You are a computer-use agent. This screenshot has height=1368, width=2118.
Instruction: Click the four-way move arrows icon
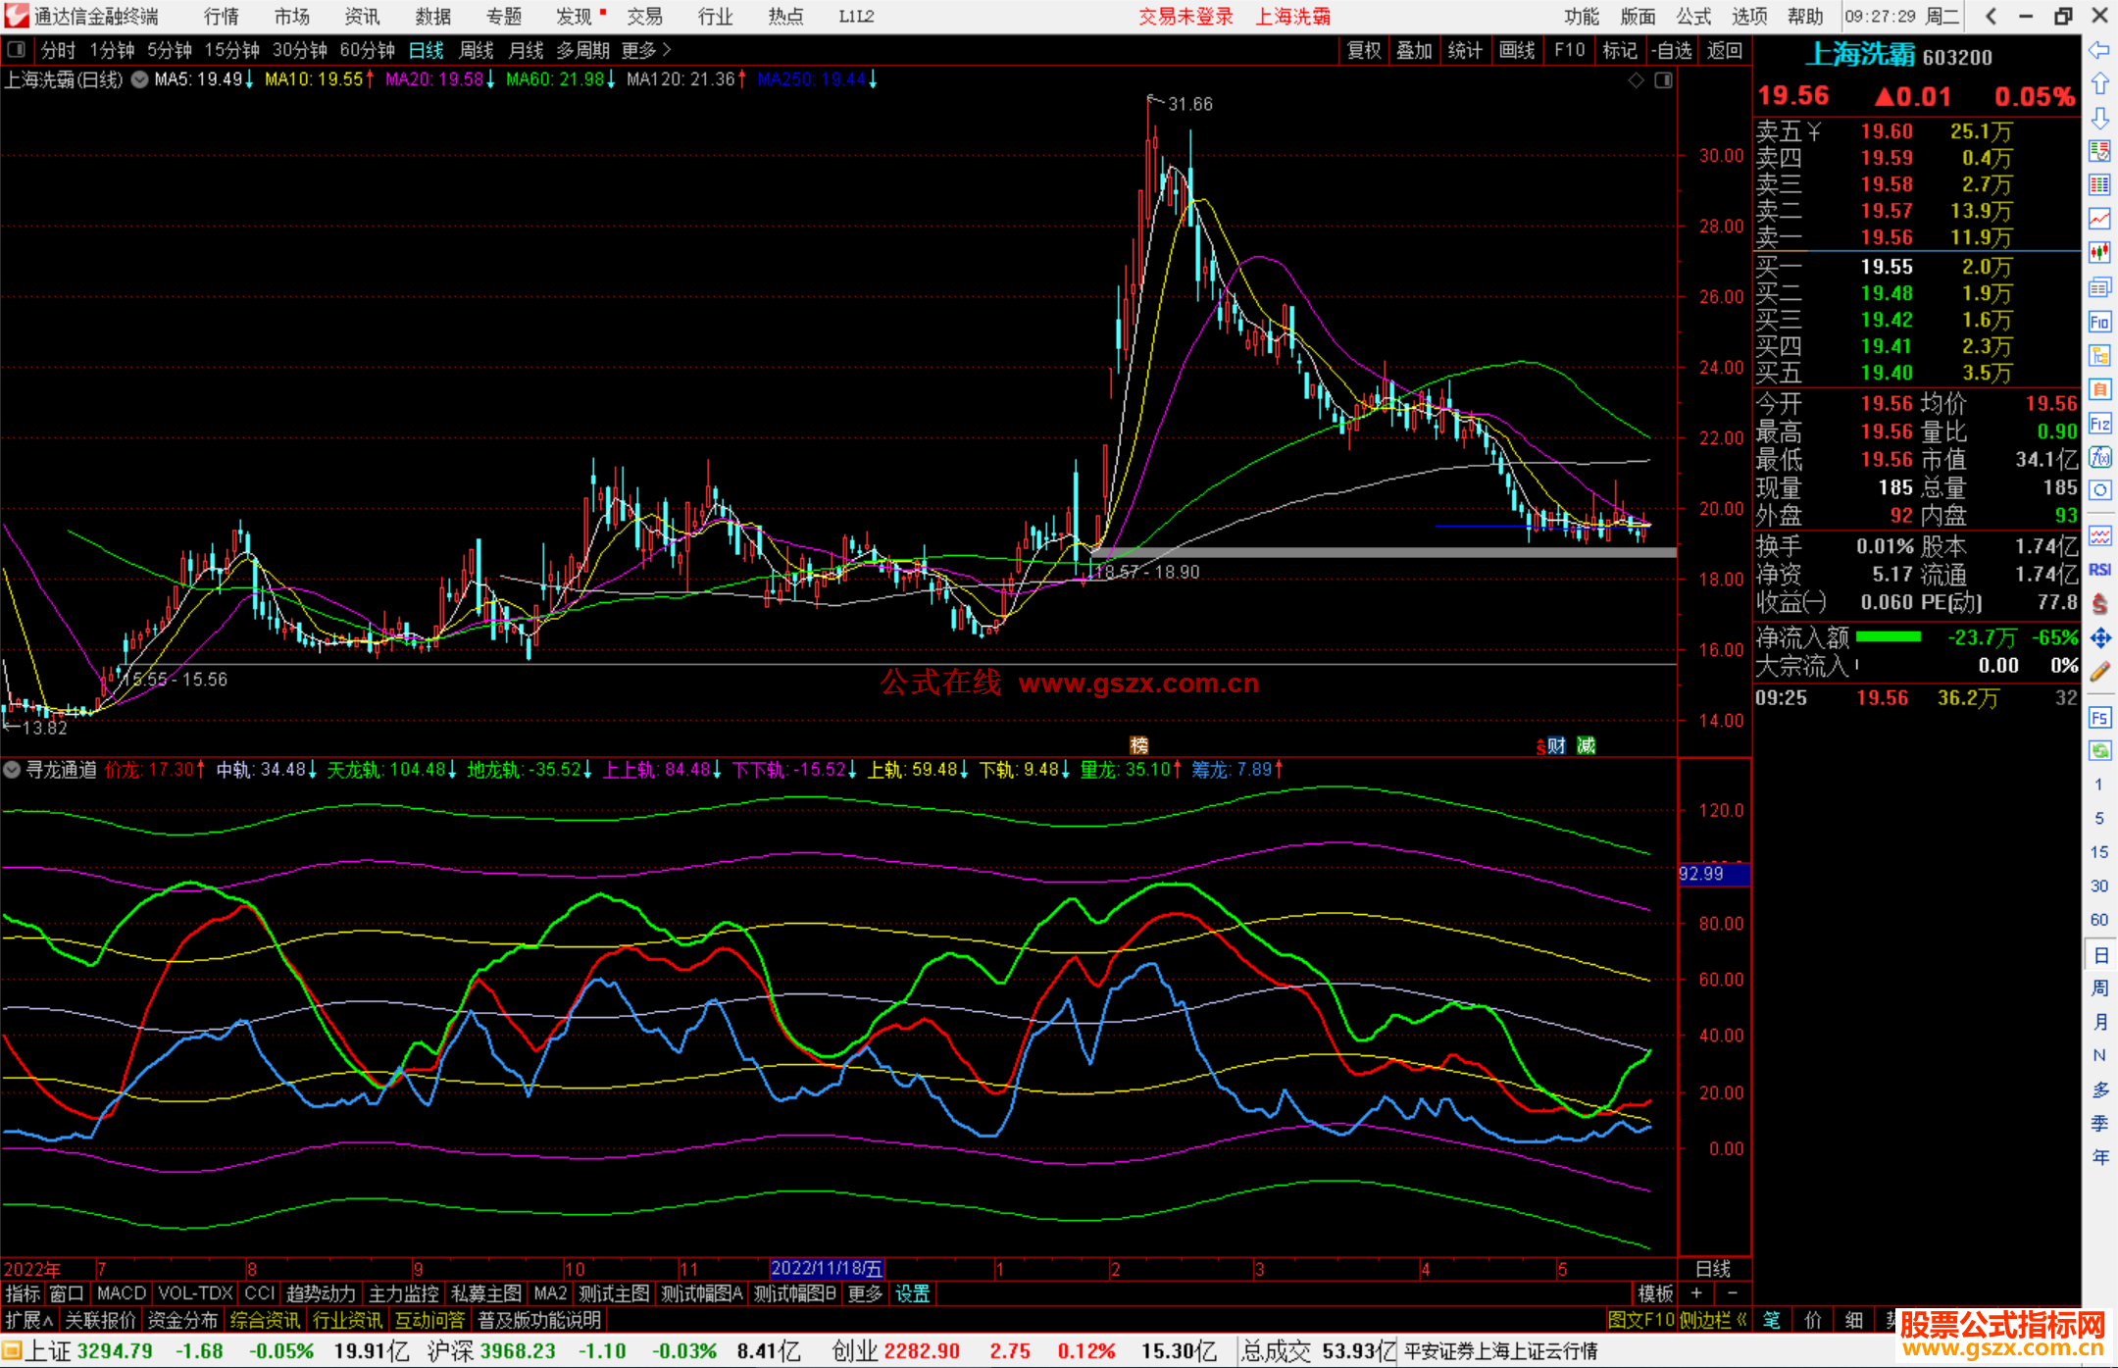tap(2099, 638)
